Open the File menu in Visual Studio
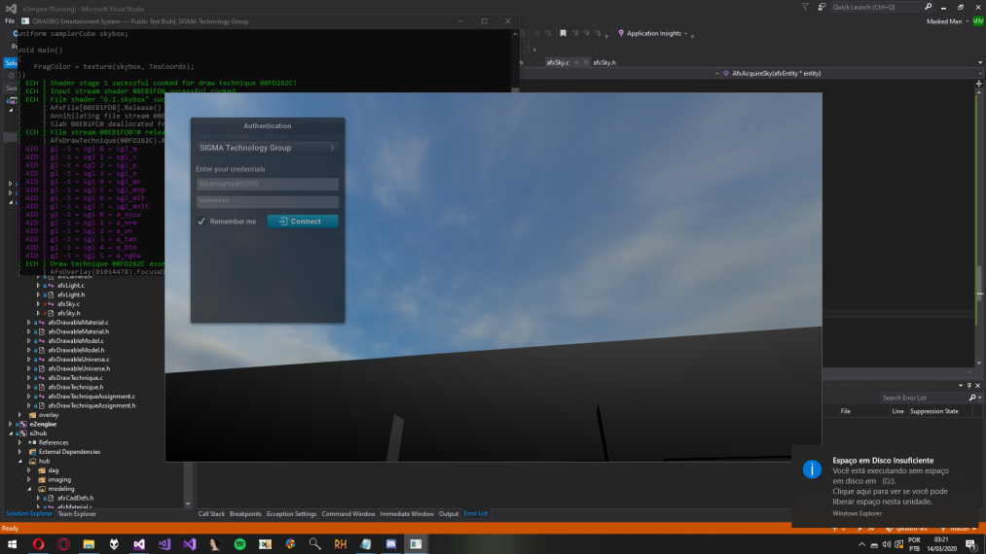 coord(10,20)
